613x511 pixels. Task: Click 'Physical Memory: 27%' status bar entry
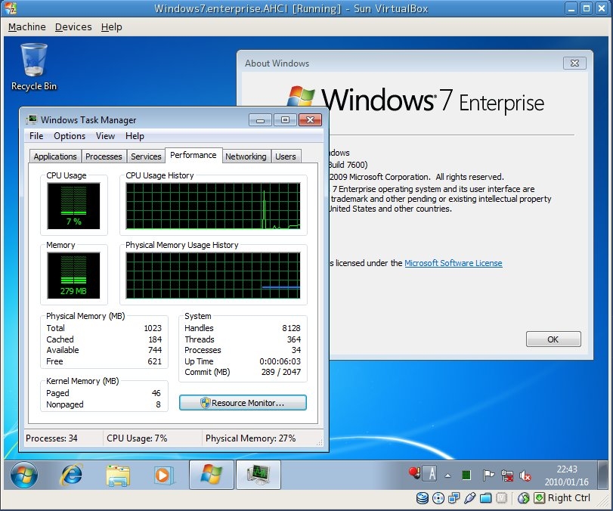pos(251,438)
